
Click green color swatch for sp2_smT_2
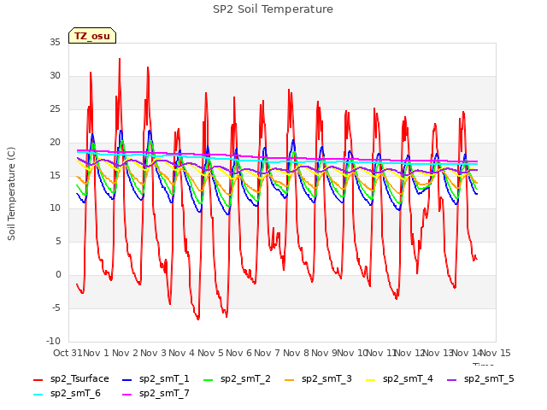(209, 379)
